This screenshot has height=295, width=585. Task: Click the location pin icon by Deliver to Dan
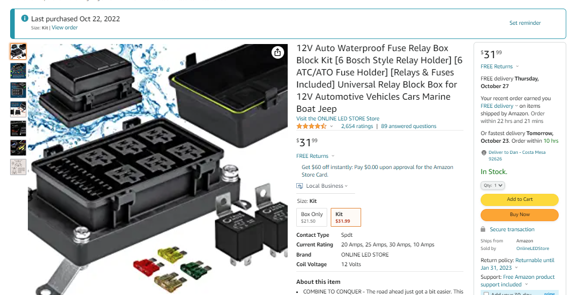484,152
